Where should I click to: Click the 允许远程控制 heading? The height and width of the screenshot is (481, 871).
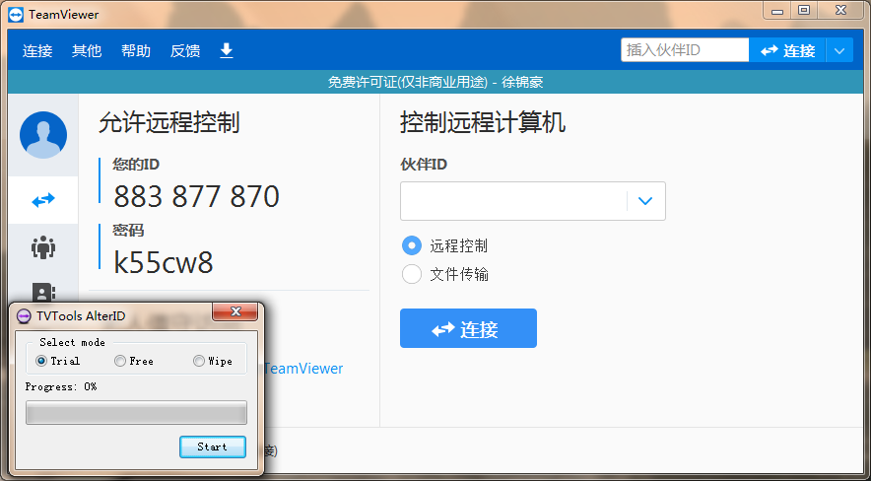168,122
